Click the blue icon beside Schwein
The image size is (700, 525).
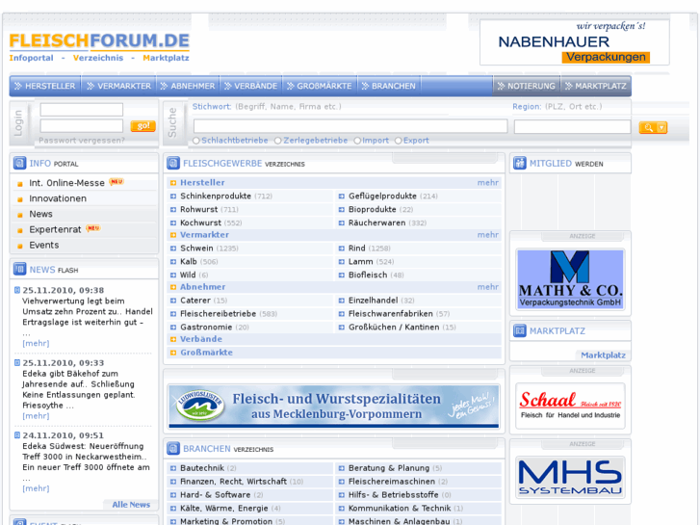[x=173, y=249]
